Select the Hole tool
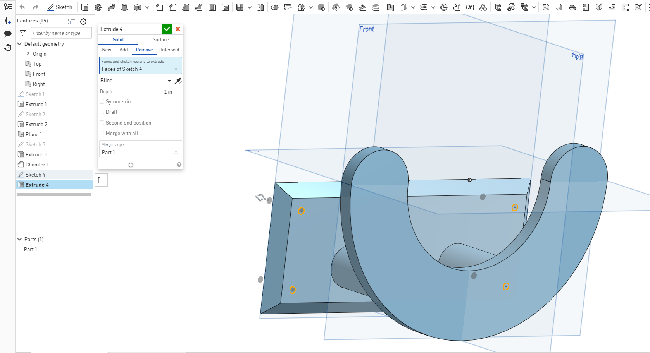 pyautogui.click(x=225, y=7)
